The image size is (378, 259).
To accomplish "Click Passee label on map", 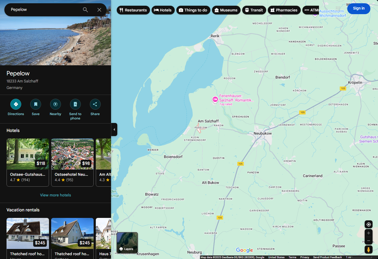I will click(339, 246).
